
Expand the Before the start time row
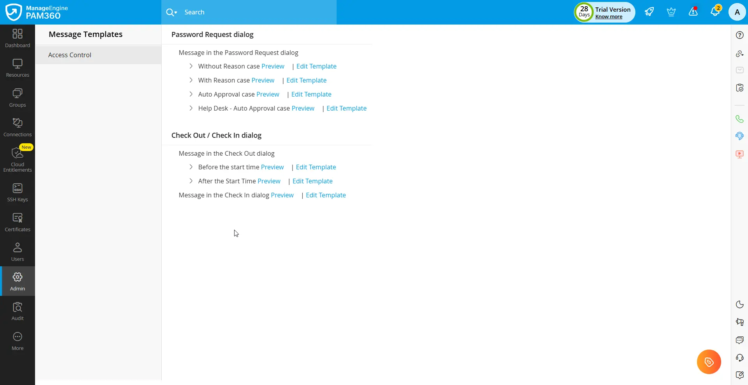(191, 167)
